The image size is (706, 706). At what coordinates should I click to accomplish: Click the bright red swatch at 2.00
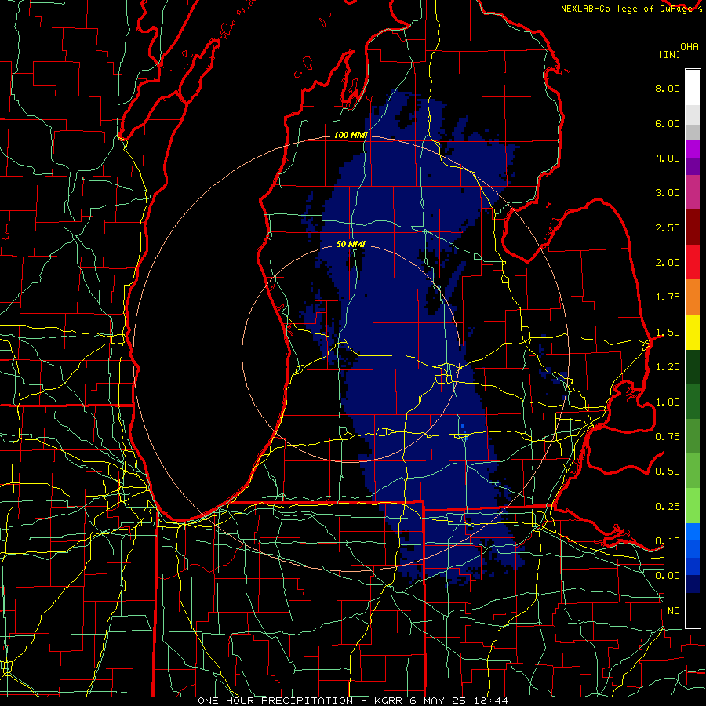[693, 262]
